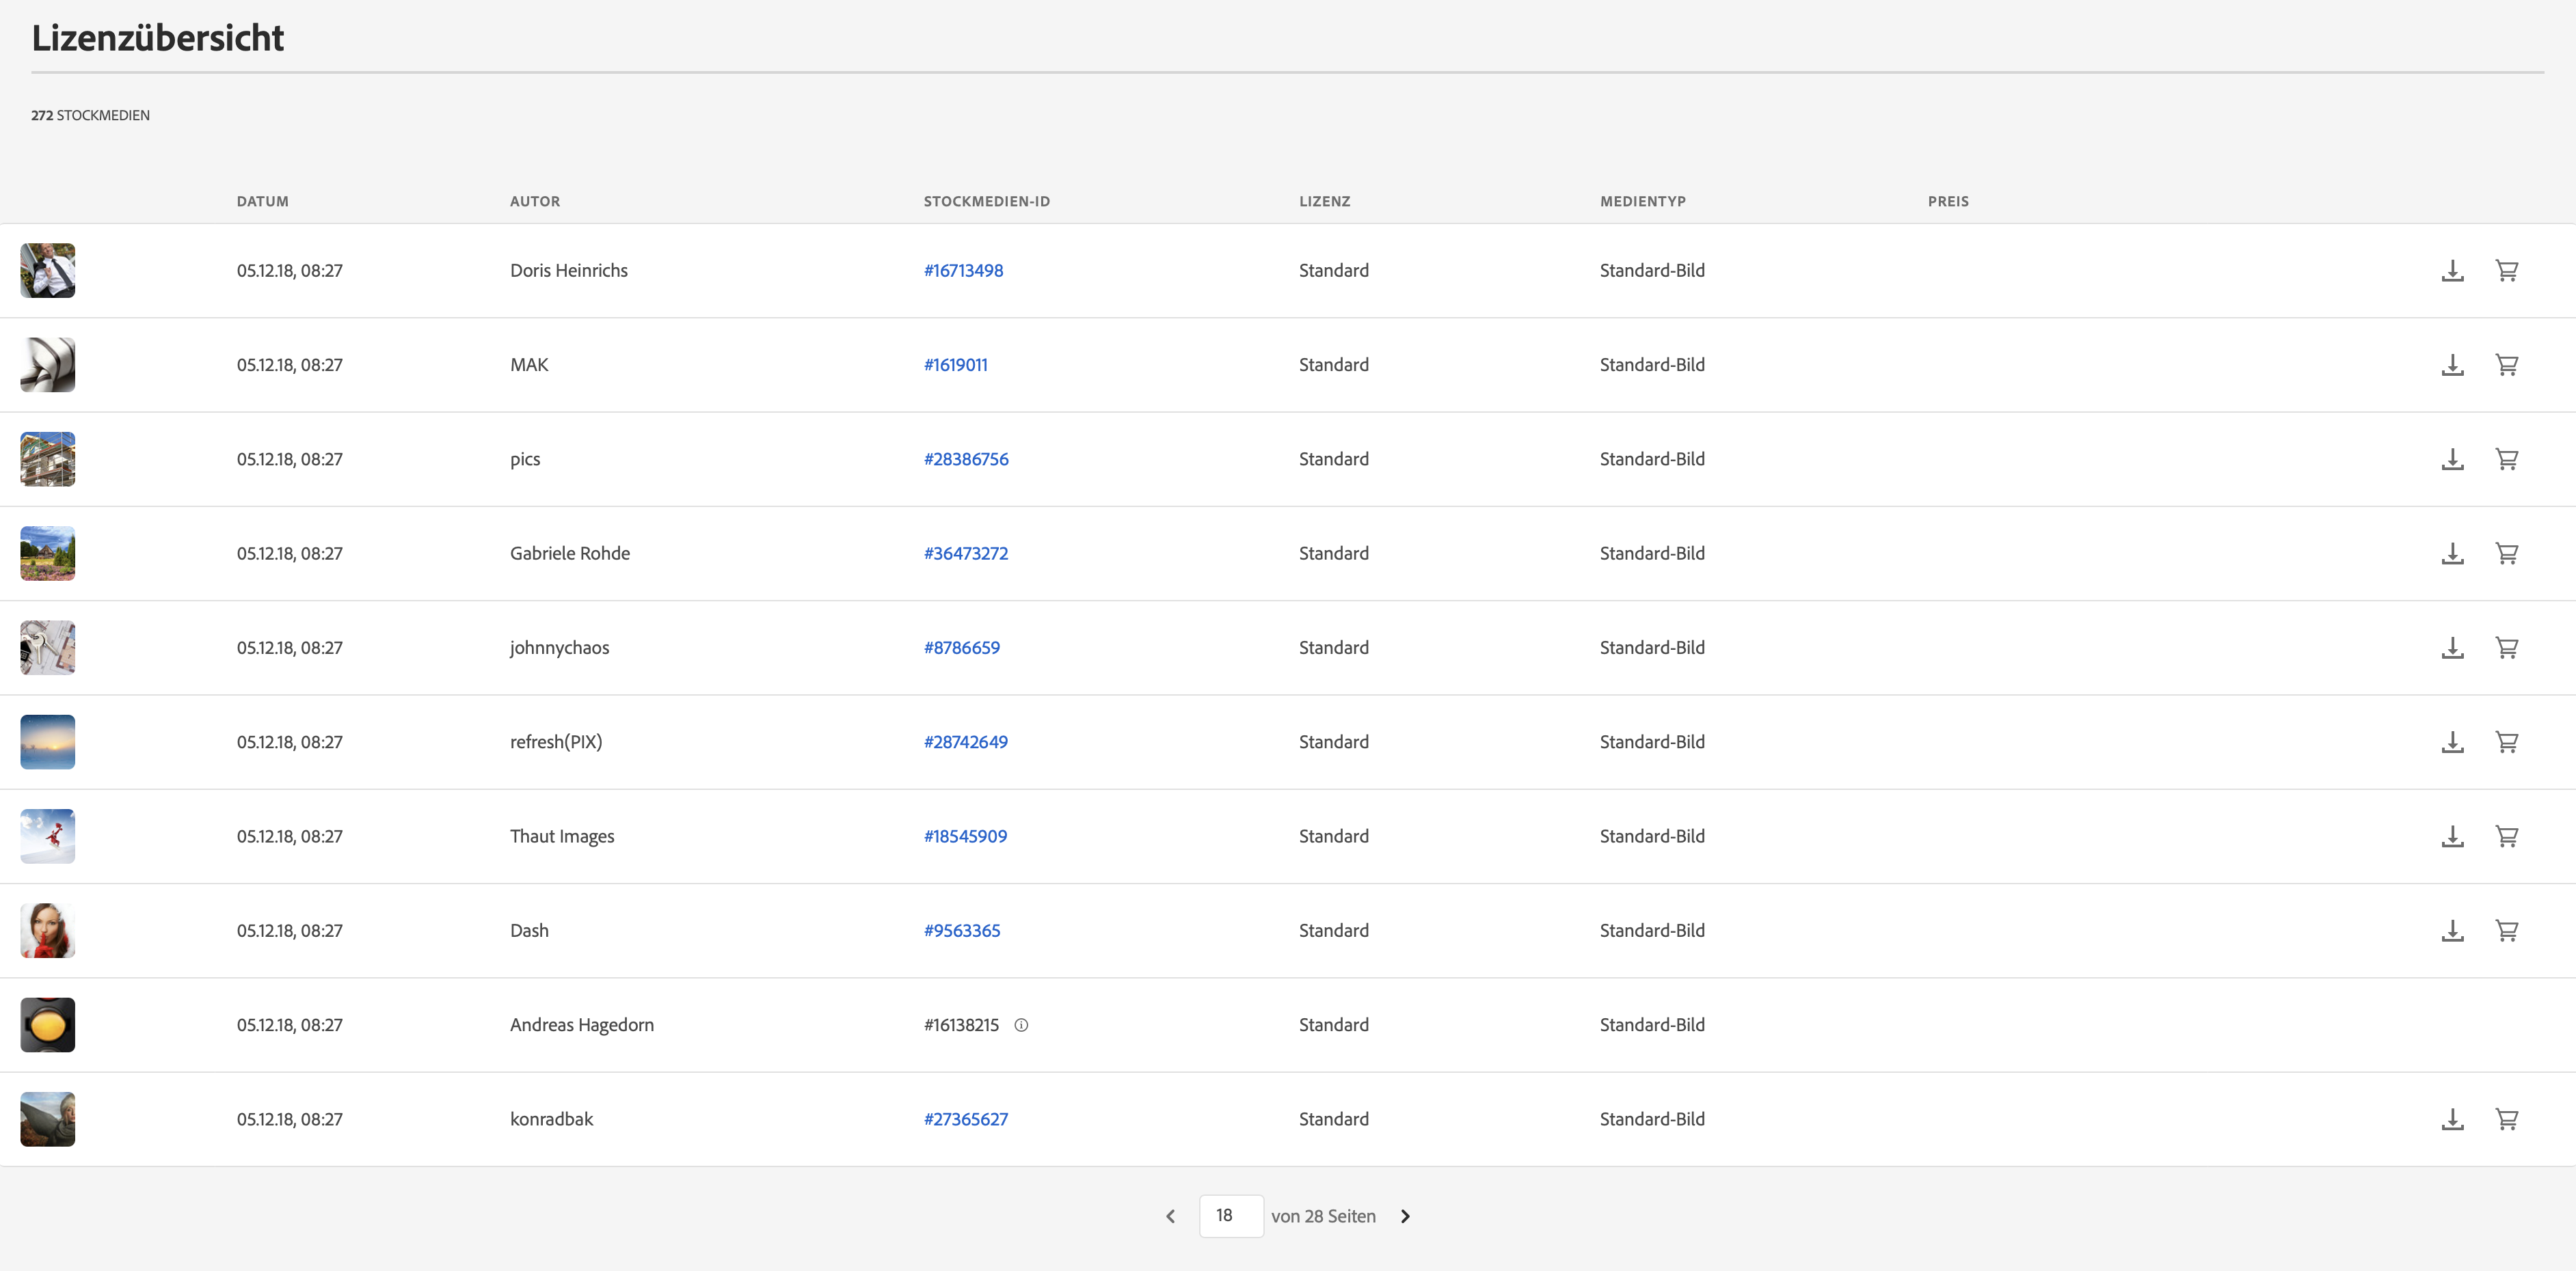Click cart icon in the Dash row

pyautogui.click(x=2506, y=930)
